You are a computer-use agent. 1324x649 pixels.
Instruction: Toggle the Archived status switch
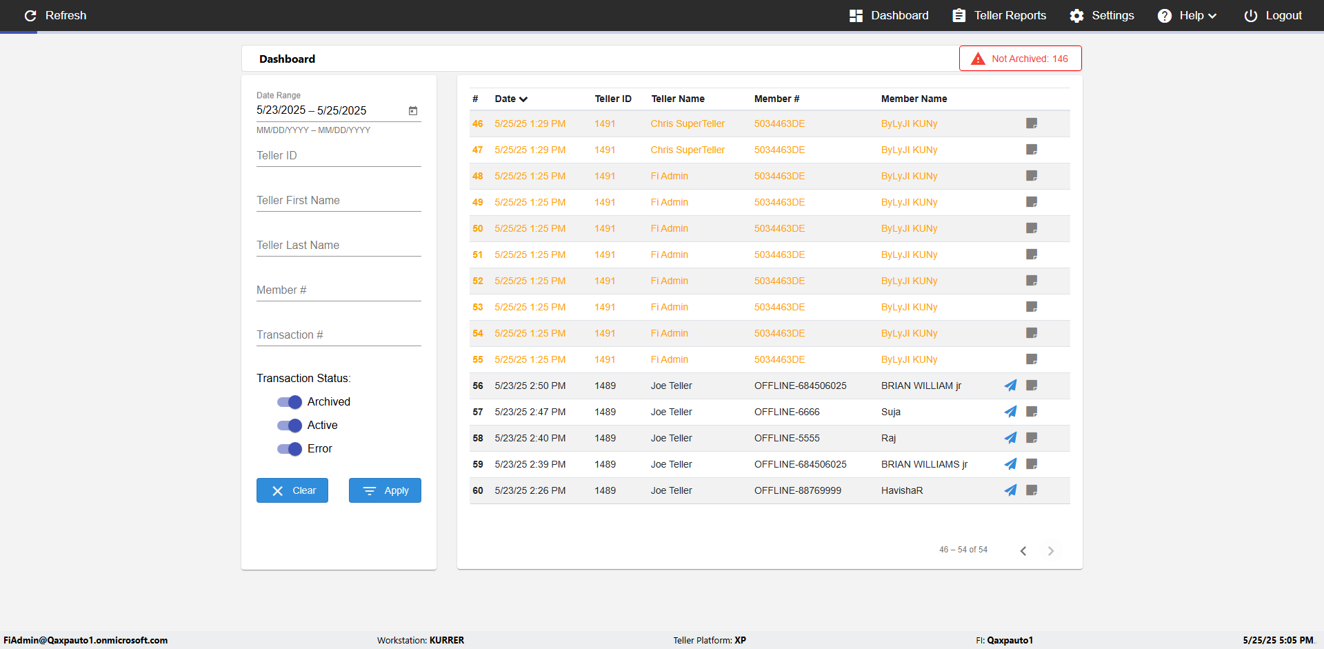(290, 402)
